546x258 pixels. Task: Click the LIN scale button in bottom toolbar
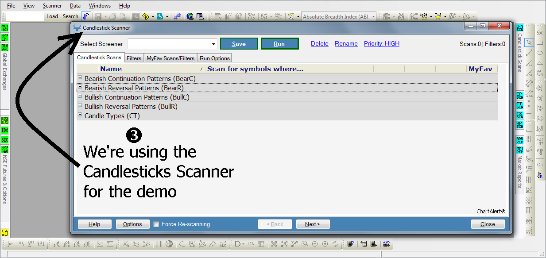coord(251,244)
